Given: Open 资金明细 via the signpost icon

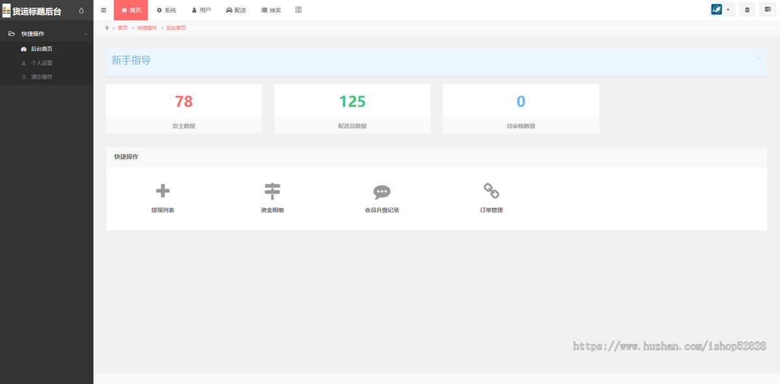Looking at the screenshot, I should 272,191.
